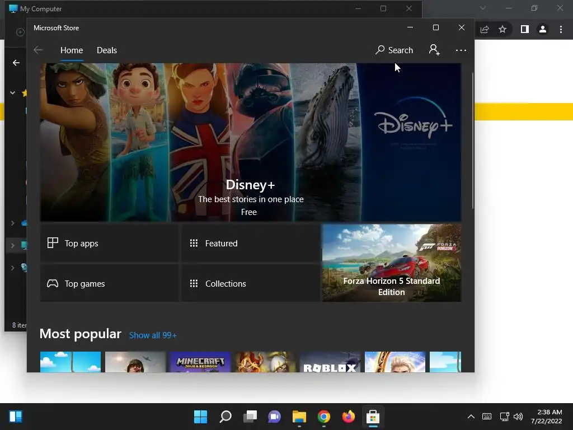Open File Explorer on taskbar
The height and width of the screenshot is (430, 573).
299,417
